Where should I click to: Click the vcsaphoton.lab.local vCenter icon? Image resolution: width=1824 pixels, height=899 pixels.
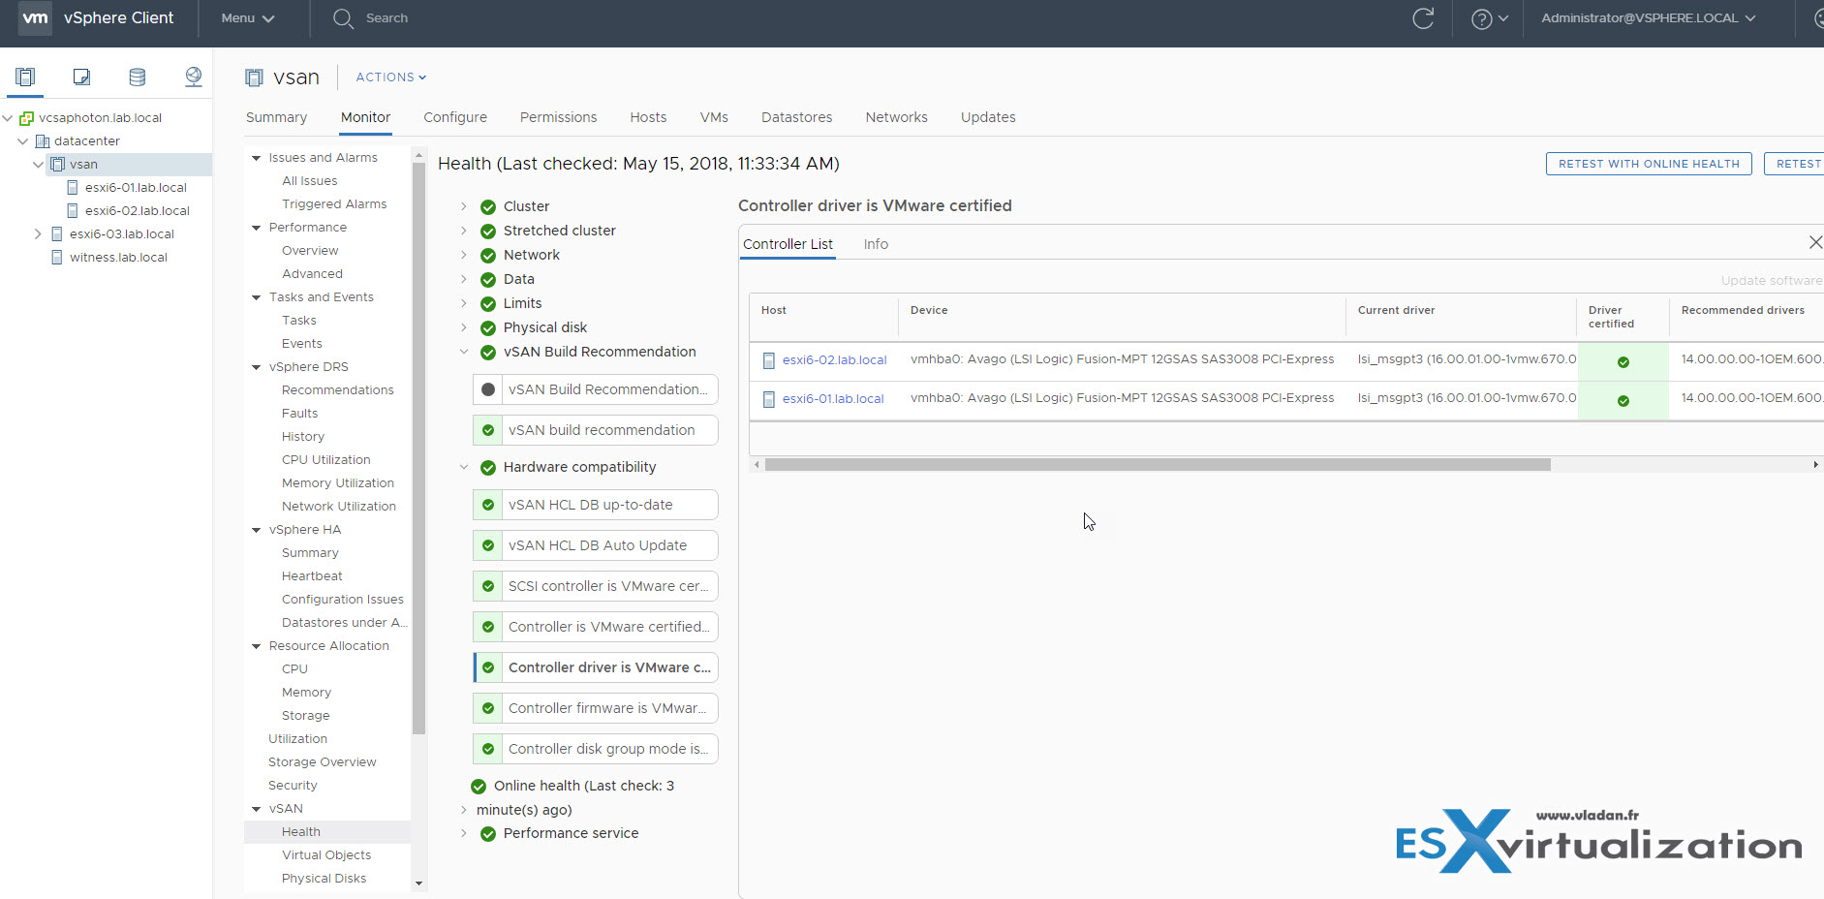27,118
